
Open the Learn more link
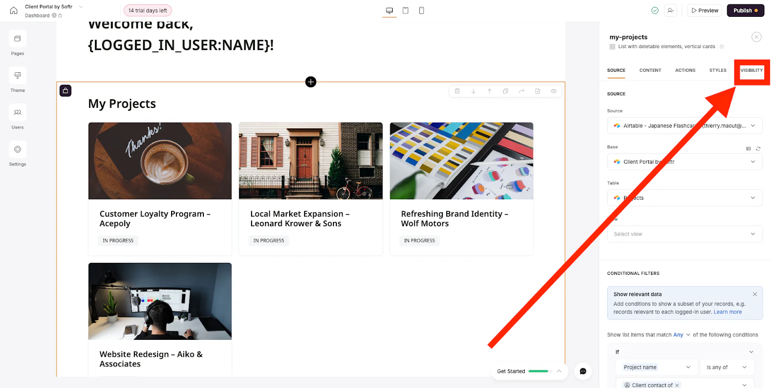(728, 312)
